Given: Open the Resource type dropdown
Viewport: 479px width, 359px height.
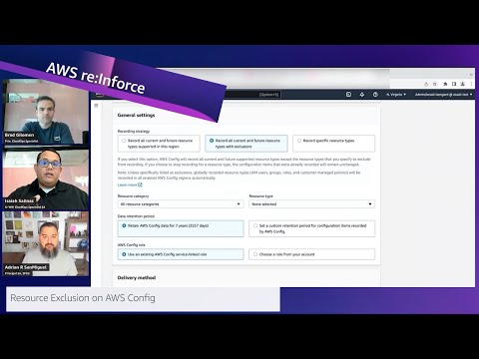Looking at the screenshot, I should pyautogui.click(x=312, y=204).
